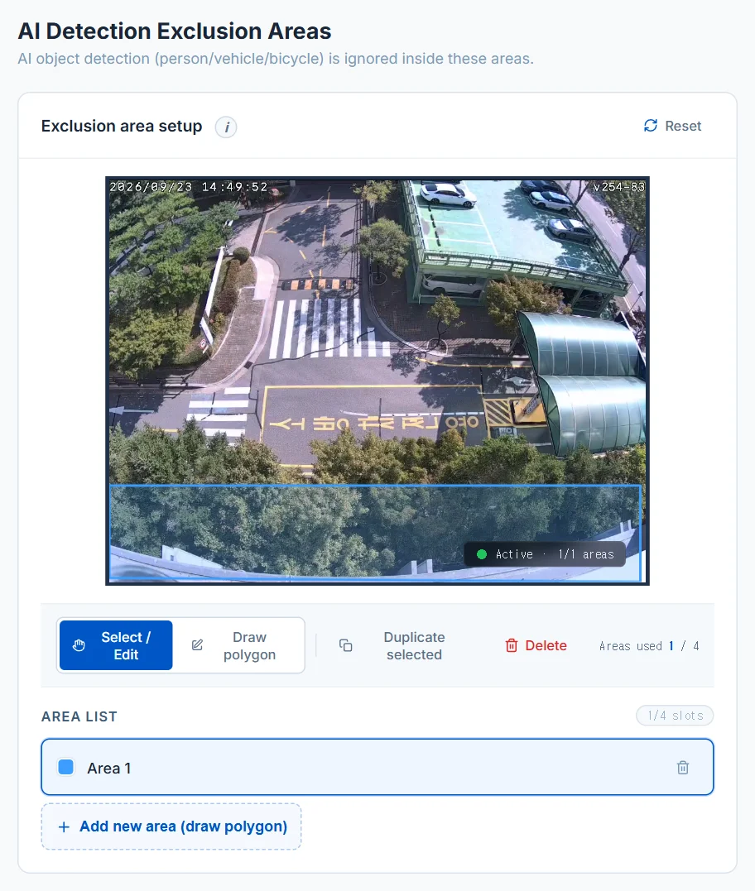This screenshot has height=891, width=755.
Task: Click the v254-83 version label
Action: click(x=618, y=187)
